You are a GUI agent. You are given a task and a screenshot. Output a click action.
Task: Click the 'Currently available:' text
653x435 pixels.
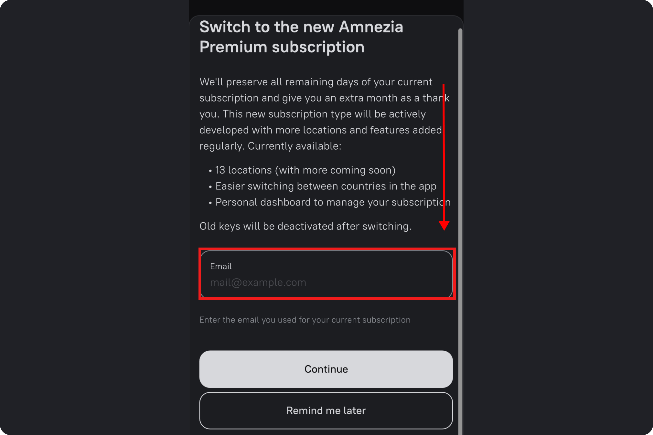click(x=294, y=146)
